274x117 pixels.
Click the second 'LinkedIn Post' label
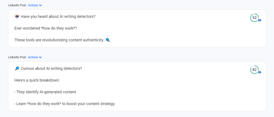tap(17, 57)
